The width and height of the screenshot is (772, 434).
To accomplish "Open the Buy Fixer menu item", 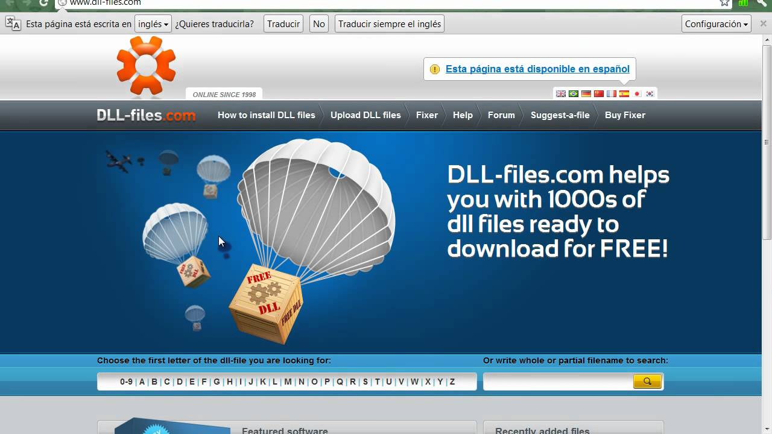I will tap(625, 115).
